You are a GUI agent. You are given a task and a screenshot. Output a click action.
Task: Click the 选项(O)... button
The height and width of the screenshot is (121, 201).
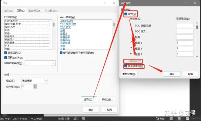[x=89, y=99]
